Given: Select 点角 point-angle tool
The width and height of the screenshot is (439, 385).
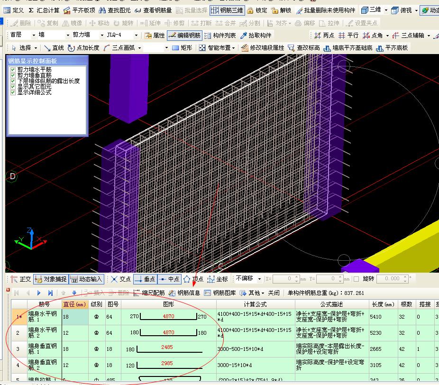Looking at the screenshot, I should [x=373, y=35].
